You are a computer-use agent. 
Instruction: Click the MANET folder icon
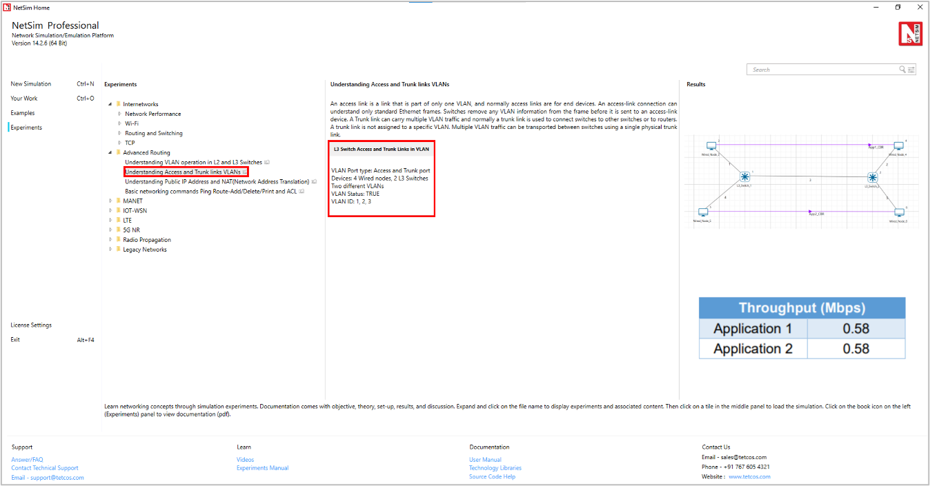(x=118, y=201)
